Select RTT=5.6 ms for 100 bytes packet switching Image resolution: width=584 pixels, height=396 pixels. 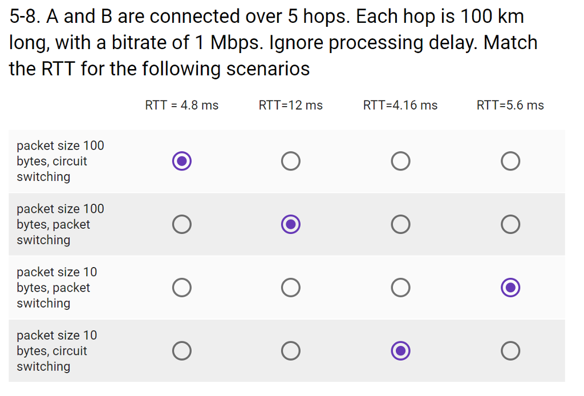pyautogui.click(x=510, y=224)
